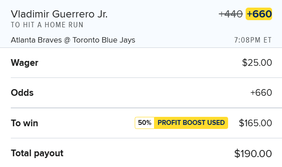Click the bet selection header card
The image size is (282, 167).
click(x=141, y=24)
